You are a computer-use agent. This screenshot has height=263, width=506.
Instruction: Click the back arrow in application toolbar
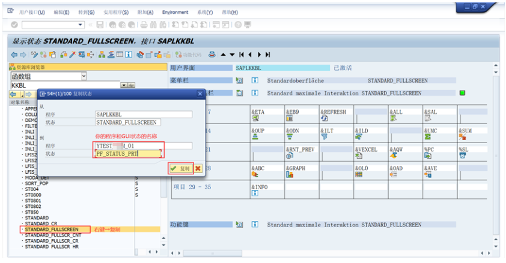point(14,55)
